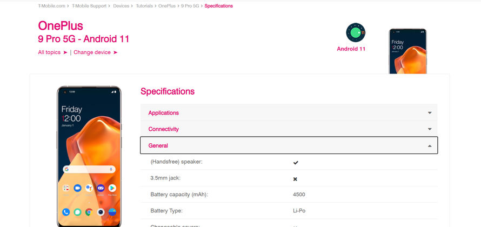The width and height of the screenshot is (481, 227).
Task: Click Specifications breadcrumb item
Action: pyautogui.click(x=218, y=6)
